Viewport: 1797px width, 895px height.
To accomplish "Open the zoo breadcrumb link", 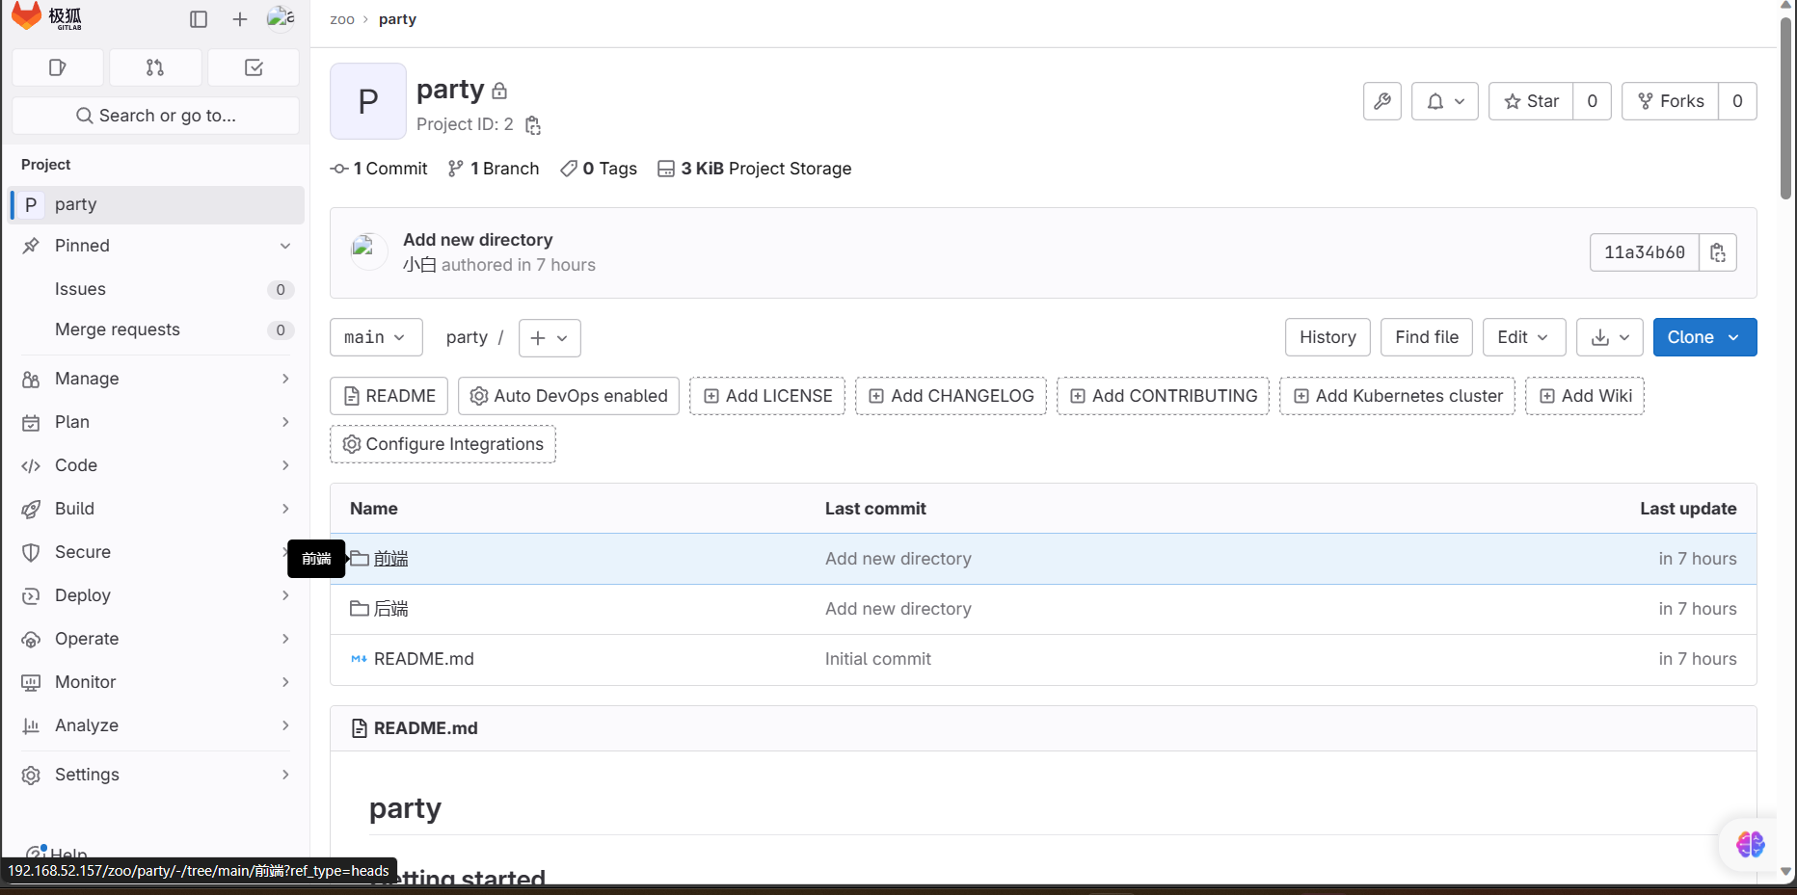I will pos(342,18).
